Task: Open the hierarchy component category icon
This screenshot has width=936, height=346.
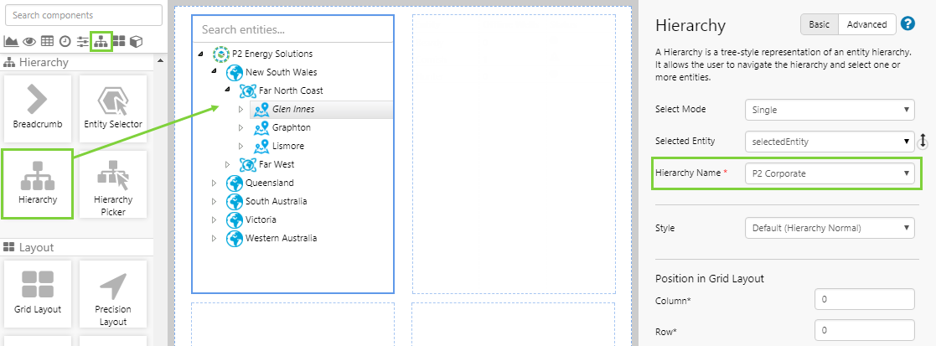Action: click(101, 41)
